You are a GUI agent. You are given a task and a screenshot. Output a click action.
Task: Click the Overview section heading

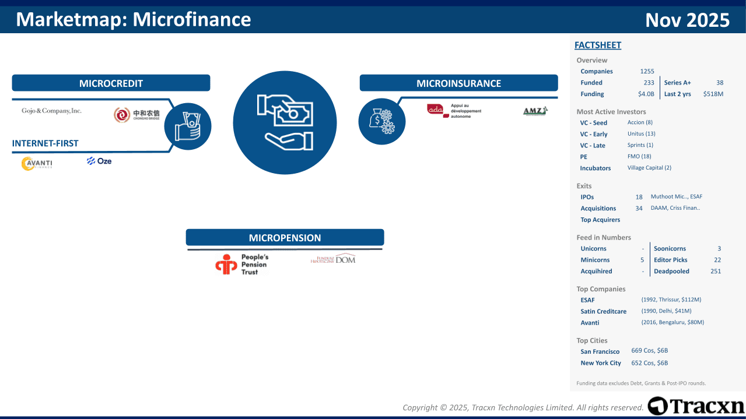(591, 60)
